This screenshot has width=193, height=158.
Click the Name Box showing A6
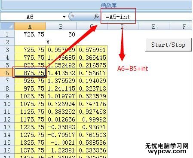pos(30,17)
